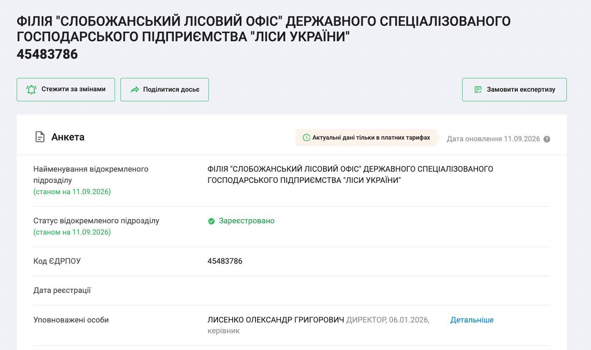Select the ДИРЕКТОР, 06.01.2026 text

(388, 320)
